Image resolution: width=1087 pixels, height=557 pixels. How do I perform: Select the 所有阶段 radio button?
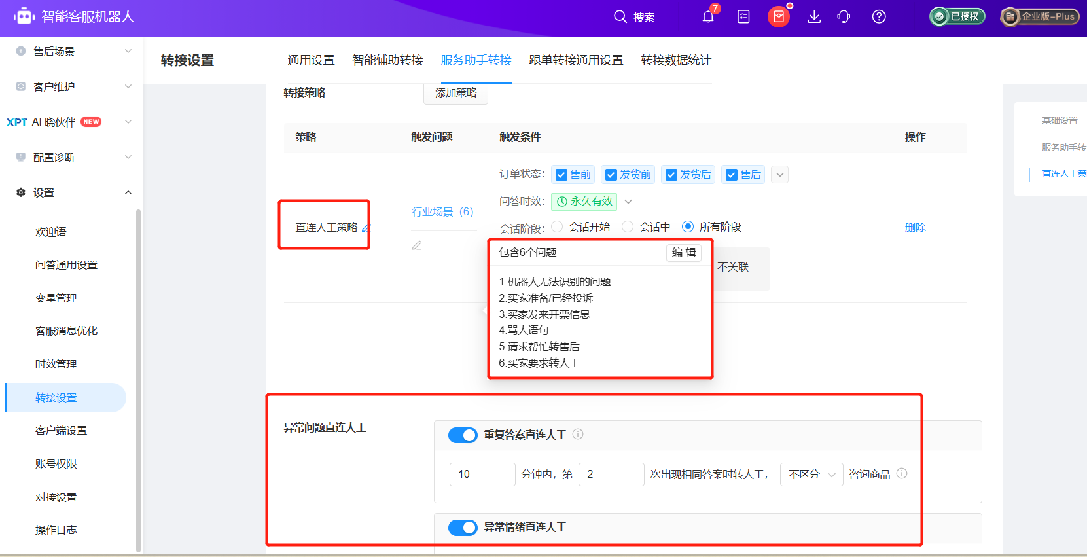click(x=688, y=226)
